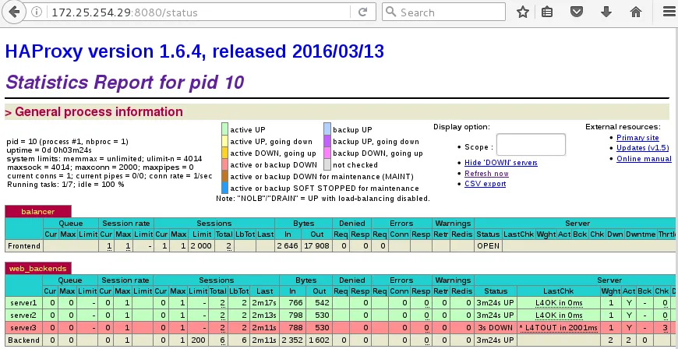
Task: Click the MAINT brown legend swatch
Action: coord(224,176)
